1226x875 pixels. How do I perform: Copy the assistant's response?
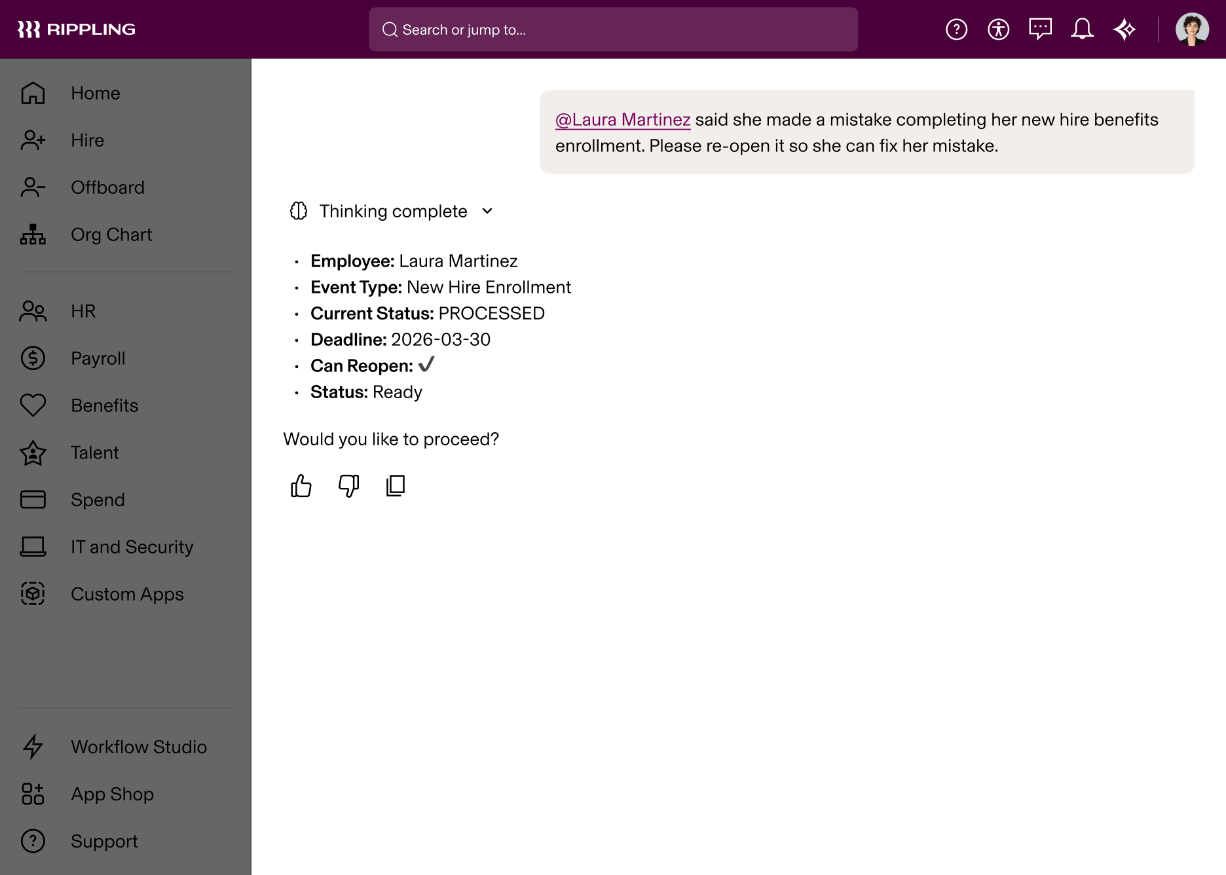pos(395,485)
